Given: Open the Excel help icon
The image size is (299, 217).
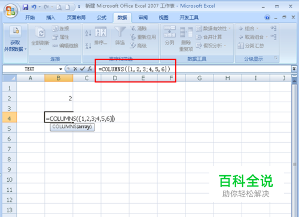Looking at the screenshot, I should 267,17.
